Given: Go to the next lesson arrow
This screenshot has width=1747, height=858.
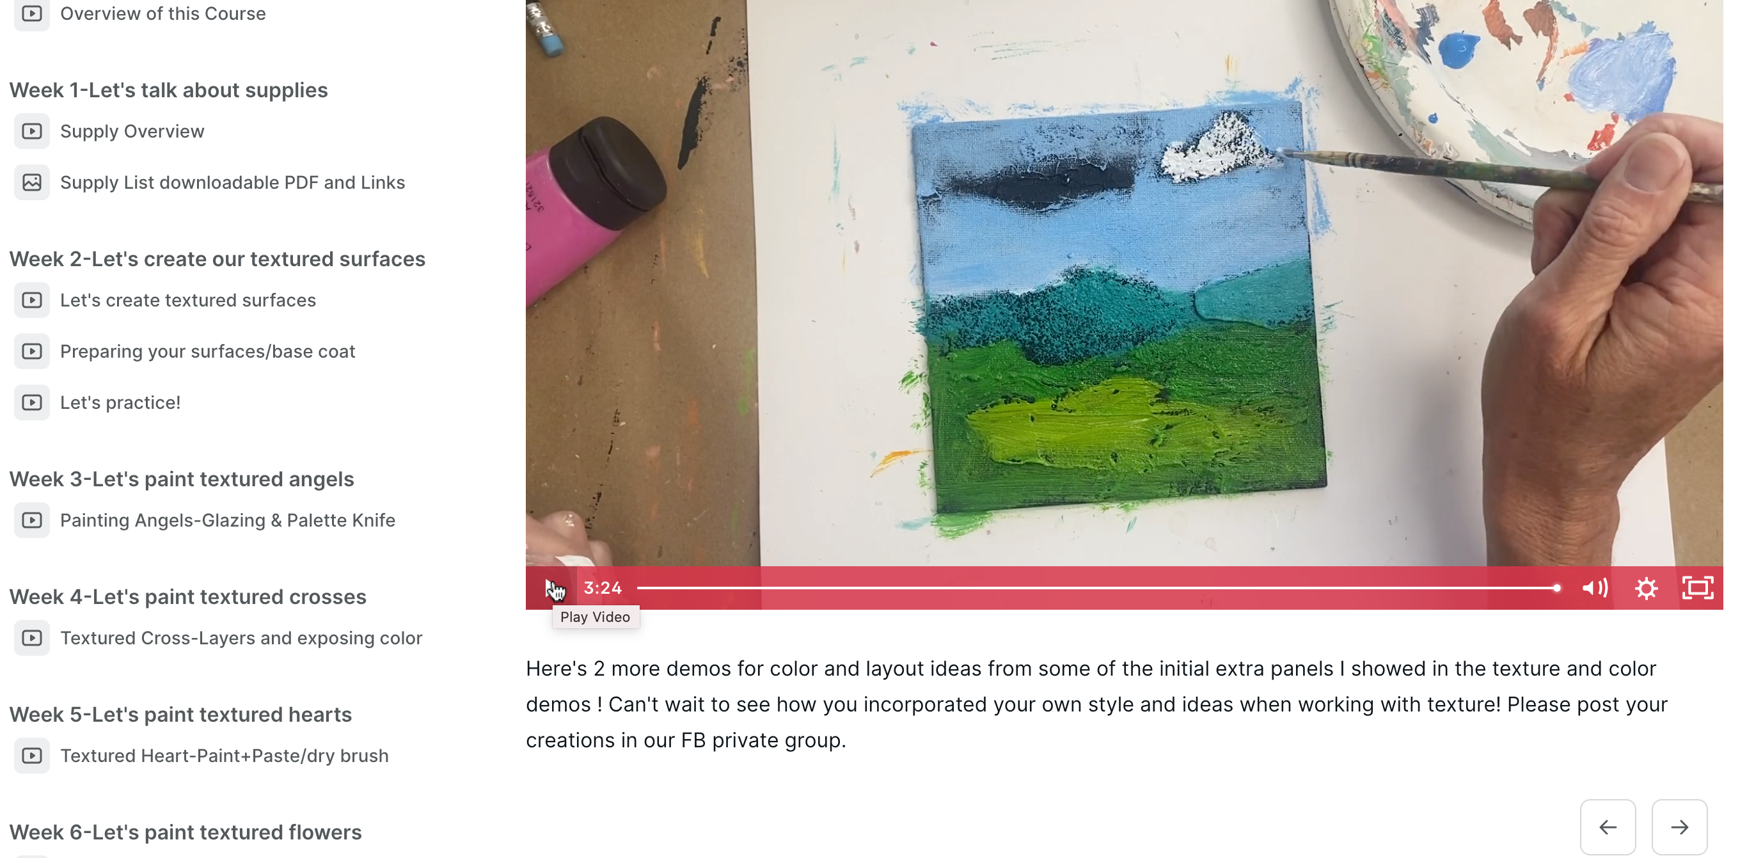Looking at the screenshot, I should click(1679, 827).
